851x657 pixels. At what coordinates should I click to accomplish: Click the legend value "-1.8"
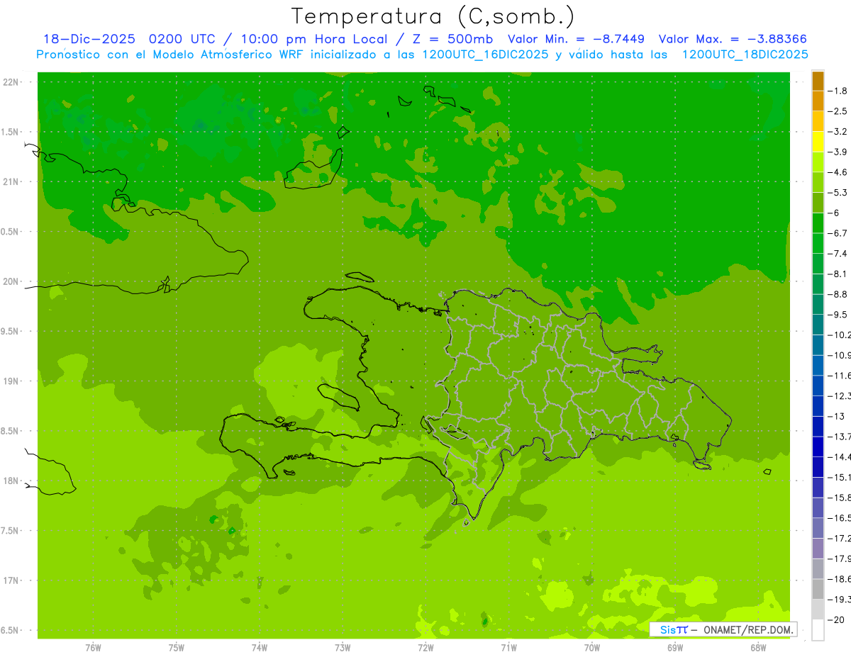[x=838, y=91]
